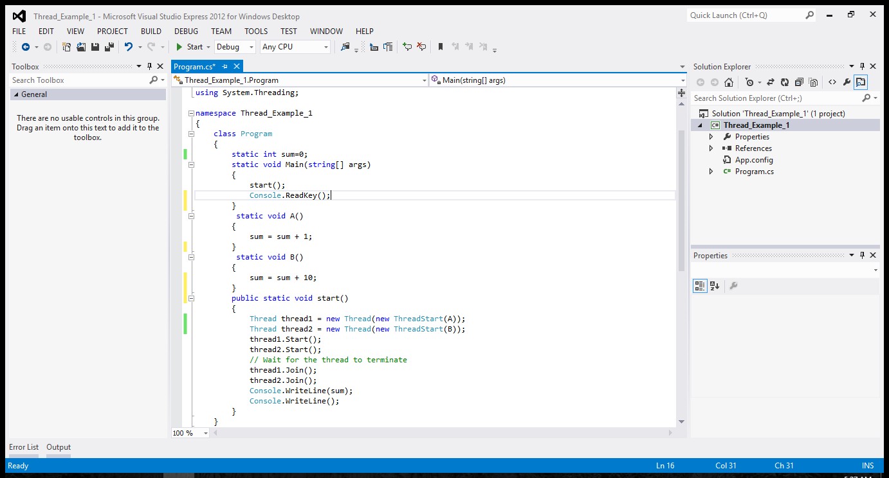This screenshot has width=889, height=478.
Task: Click the Uncomment selected lines icon
Action: 421,47
